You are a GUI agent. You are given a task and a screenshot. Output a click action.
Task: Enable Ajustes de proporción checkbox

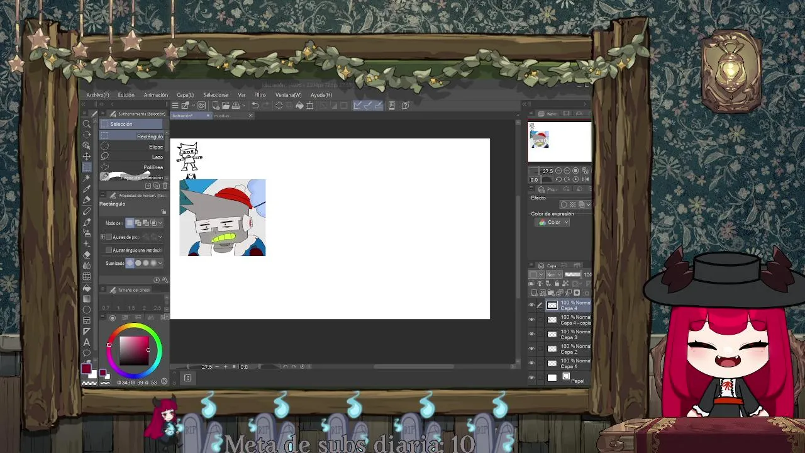(x=109, y=237)
